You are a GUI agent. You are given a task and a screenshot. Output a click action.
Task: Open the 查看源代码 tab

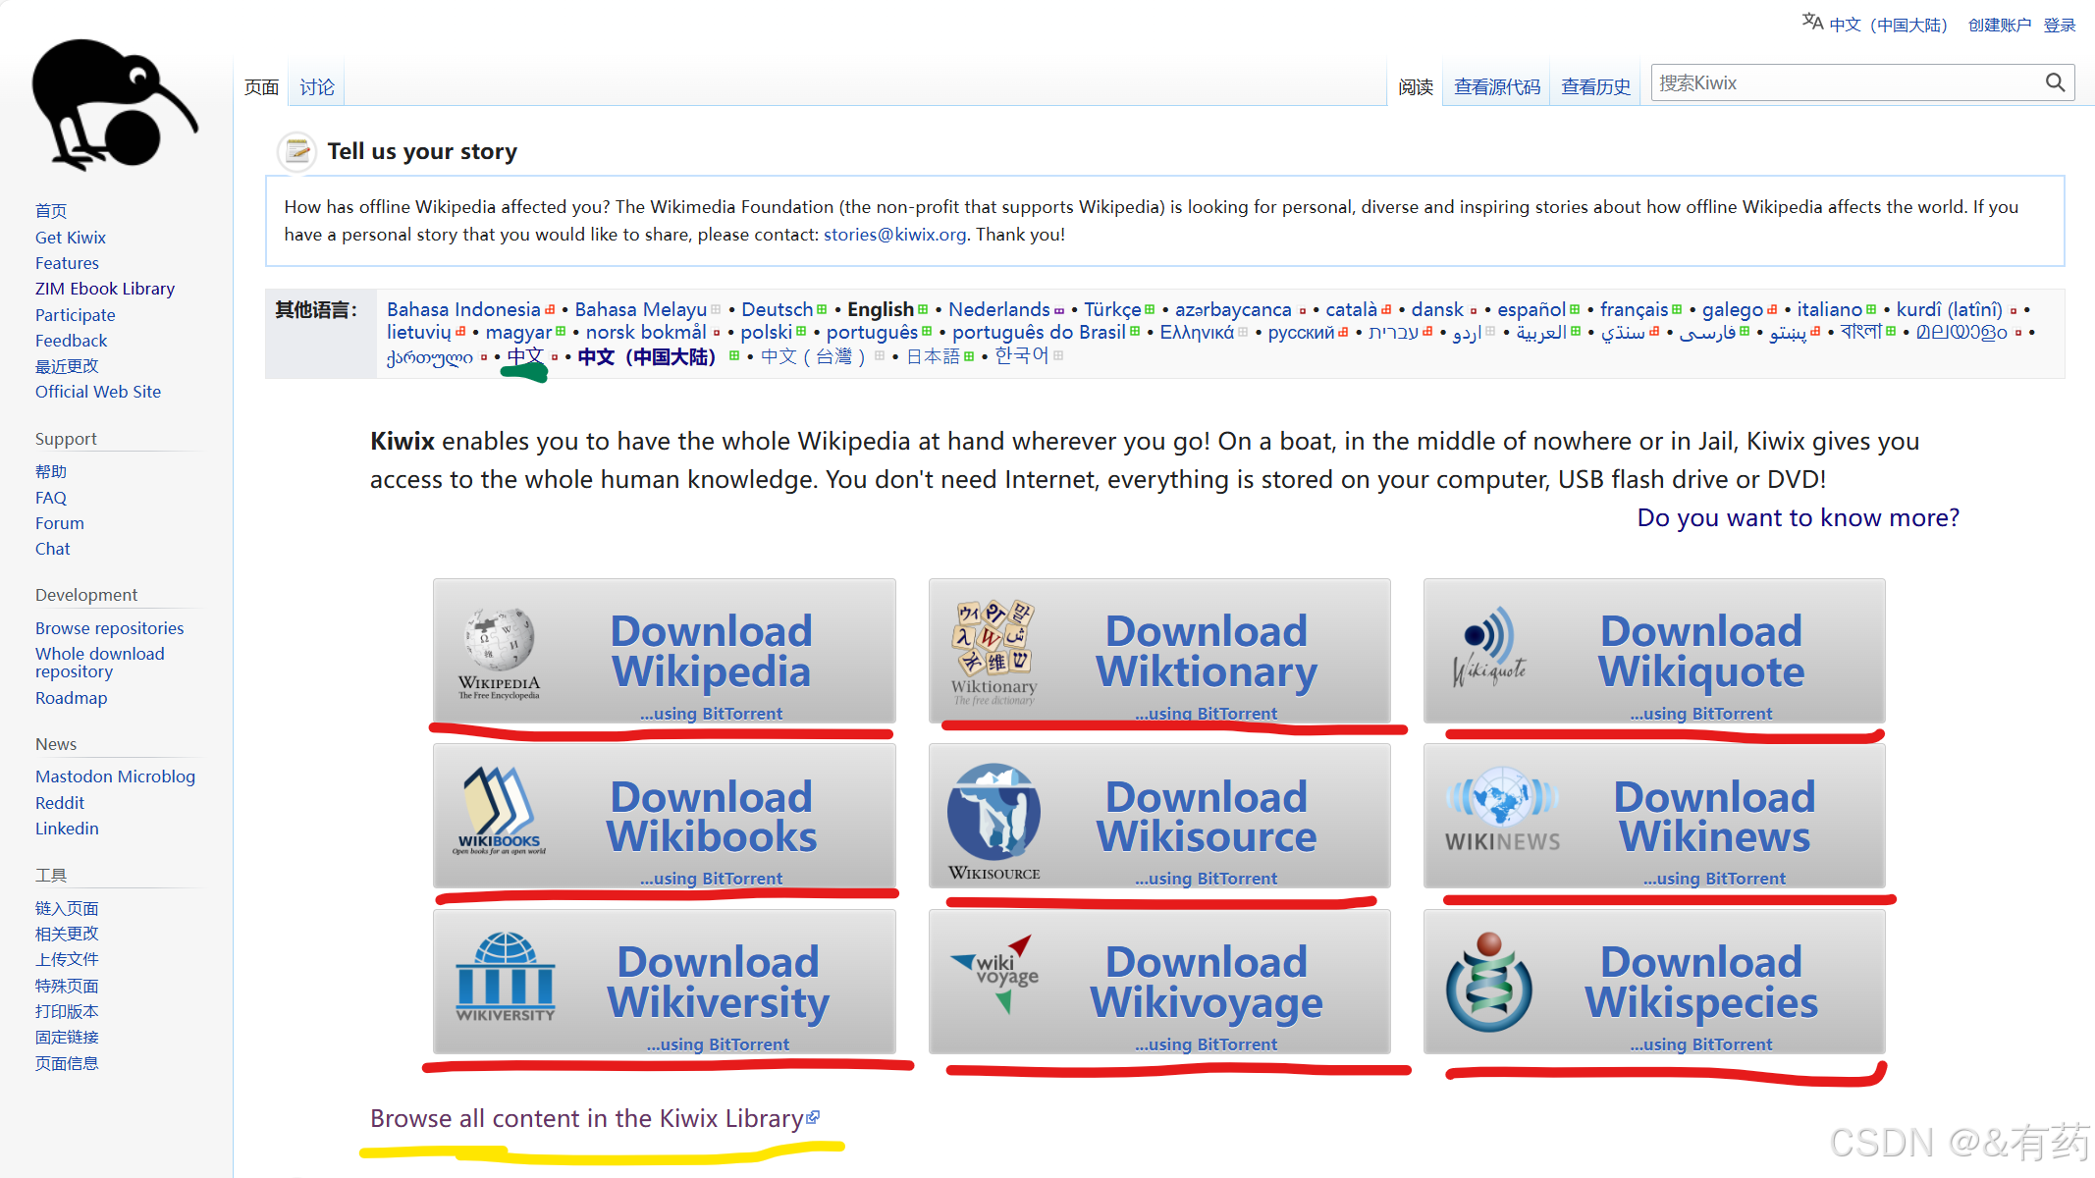(x=1496, y=87)
